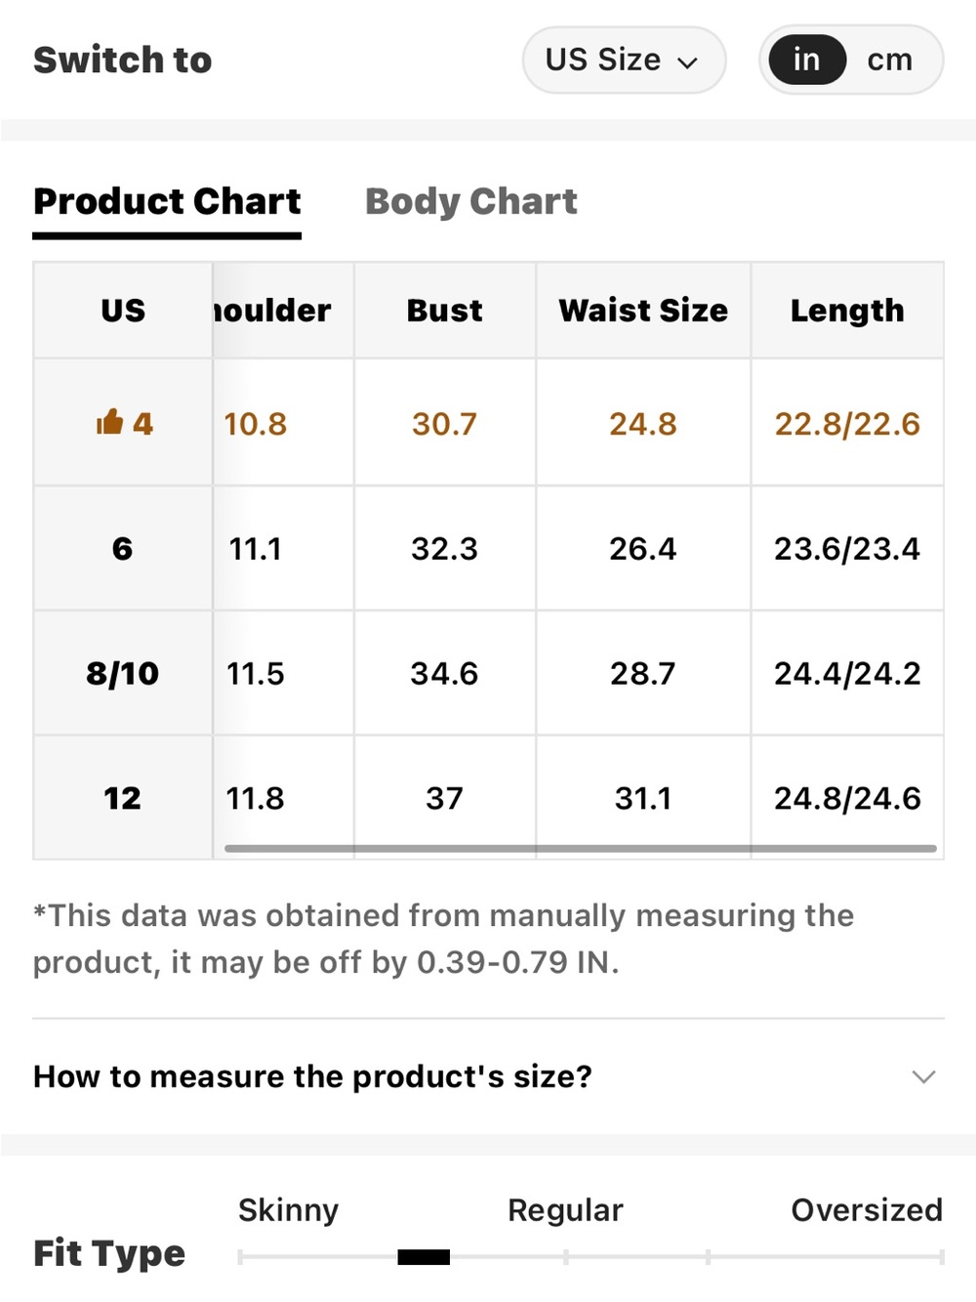Viewport: 976px width, 1302px height.
Task: Click the chevron beside measurement help
Action: [923, 1076]
